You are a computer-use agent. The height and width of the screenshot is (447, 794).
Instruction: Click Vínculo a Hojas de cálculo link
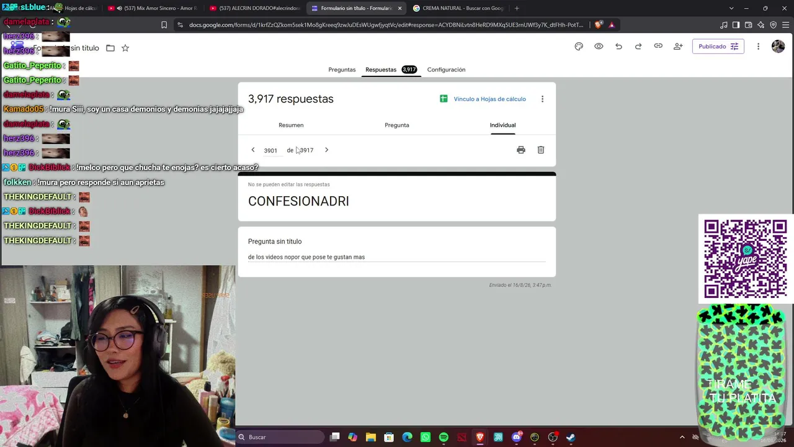click(x=483, y=99)
